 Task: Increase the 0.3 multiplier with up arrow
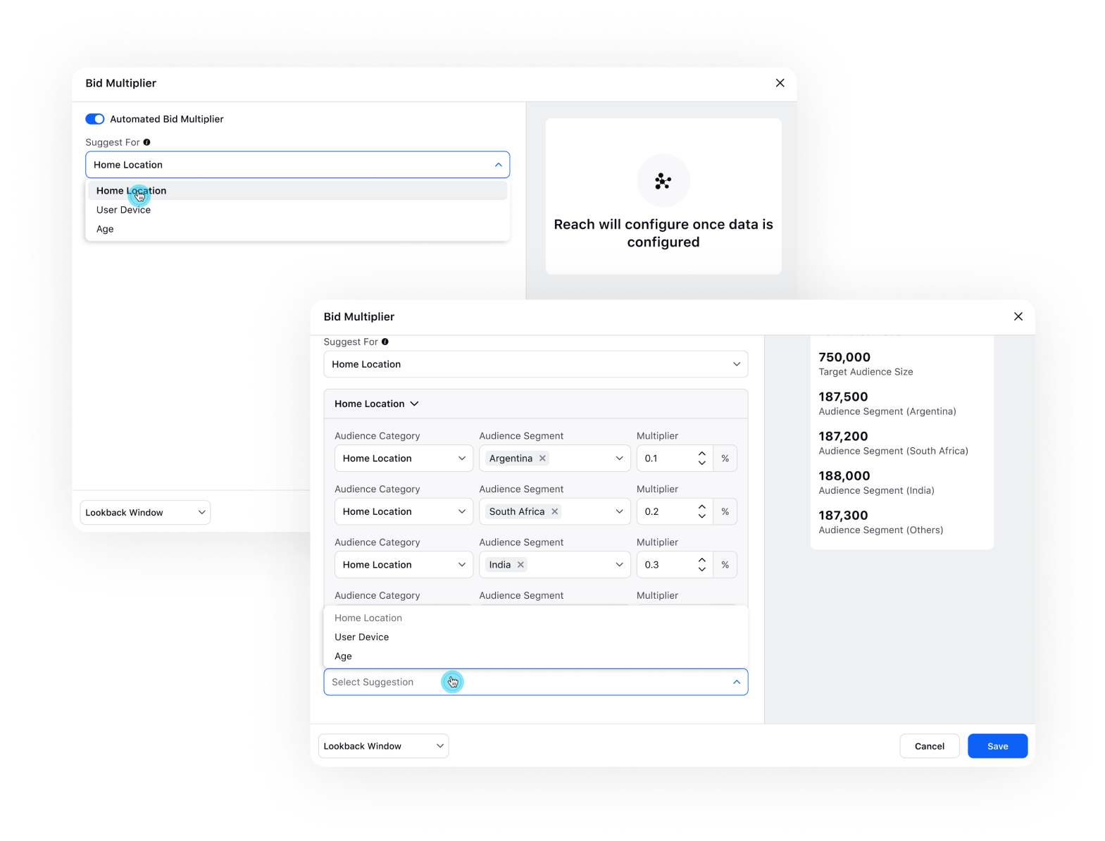click(701, 560)
